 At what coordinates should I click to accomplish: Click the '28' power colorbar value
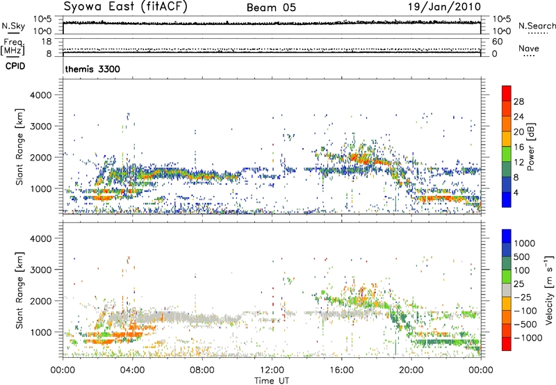pos(518,101)
